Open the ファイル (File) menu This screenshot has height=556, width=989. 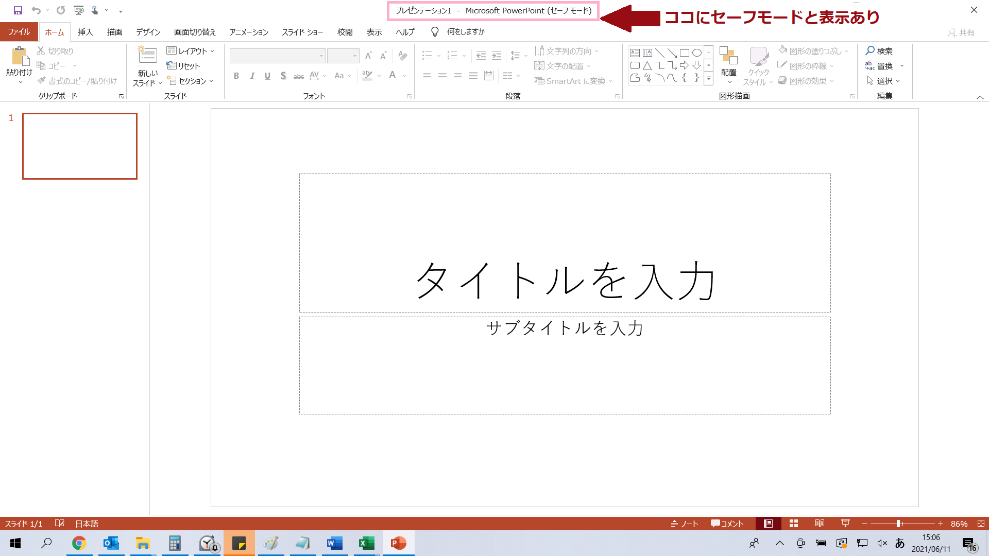click(19, 31)
